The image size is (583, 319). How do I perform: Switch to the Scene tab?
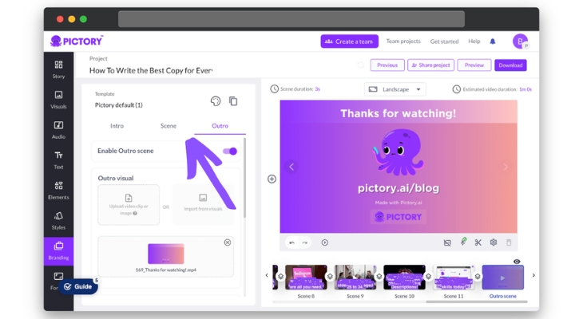click(x=169, y=126)
